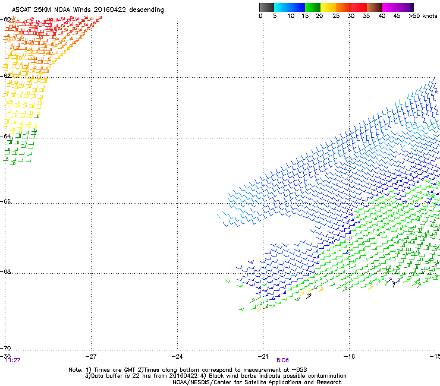
Task: Click the longitude label -24
Action: tap(177, 356)
